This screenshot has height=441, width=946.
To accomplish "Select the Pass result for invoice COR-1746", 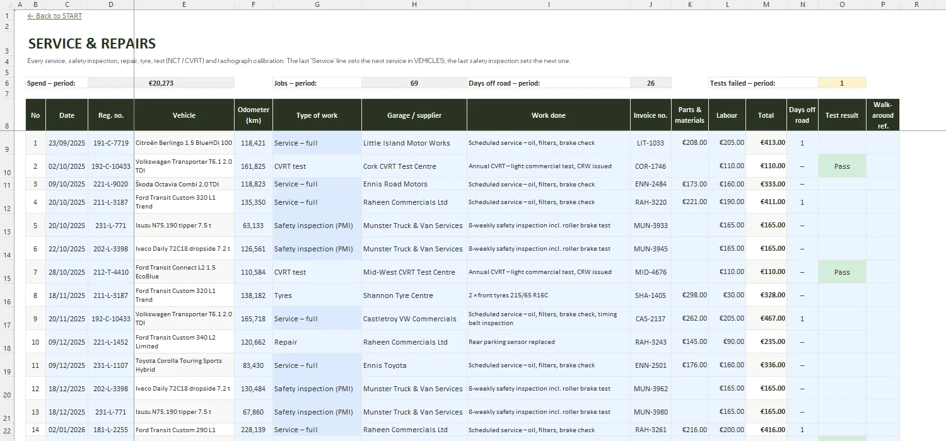I will pyautogui.click(x=842, y=166).
